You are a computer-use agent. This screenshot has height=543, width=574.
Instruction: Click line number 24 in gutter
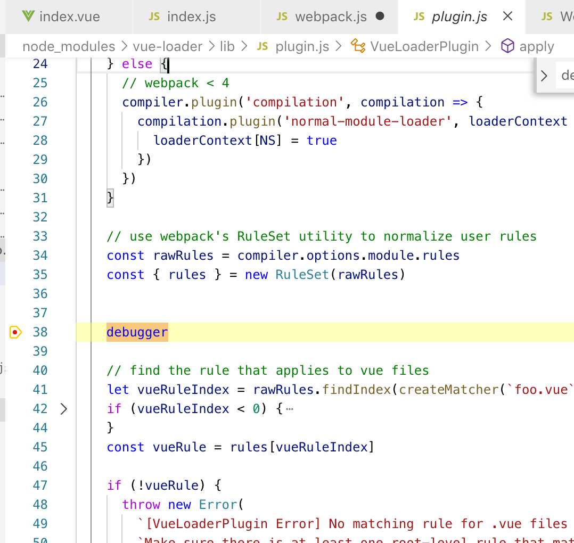coord(40,64)
